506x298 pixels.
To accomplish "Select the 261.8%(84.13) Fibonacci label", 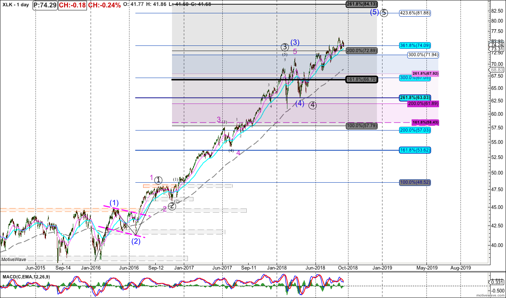I will click(x=362, y=4).
